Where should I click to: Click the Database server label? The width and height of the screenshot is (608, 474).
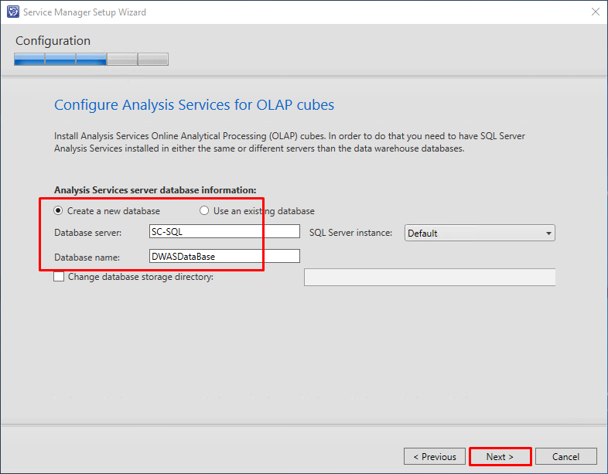point(87,233)
